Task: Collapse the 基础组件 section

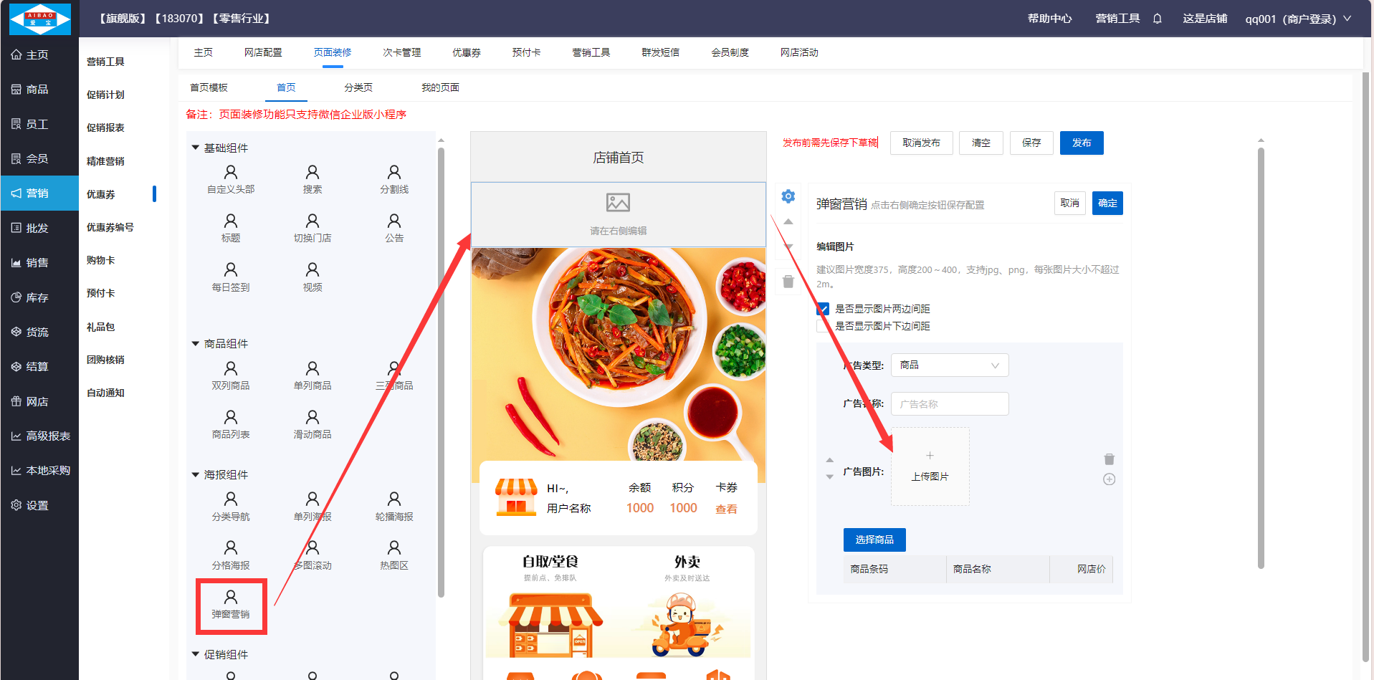Action: point(195,148)
